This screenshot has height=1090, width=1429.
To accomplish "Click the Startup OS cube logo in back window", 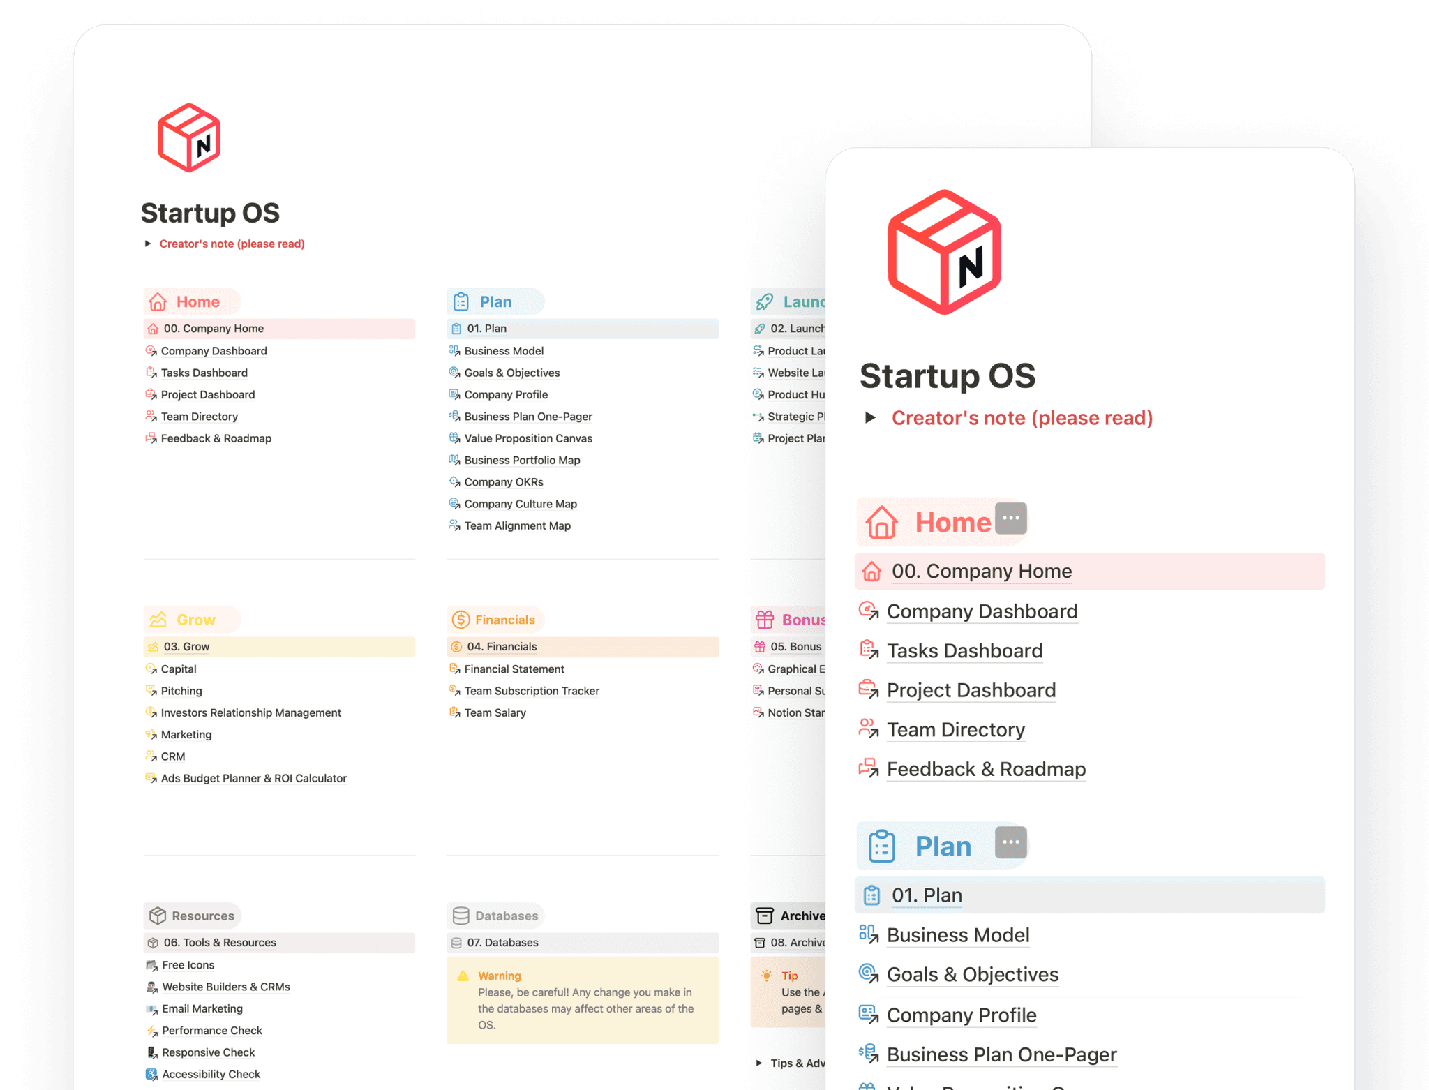I will point(189,137).
